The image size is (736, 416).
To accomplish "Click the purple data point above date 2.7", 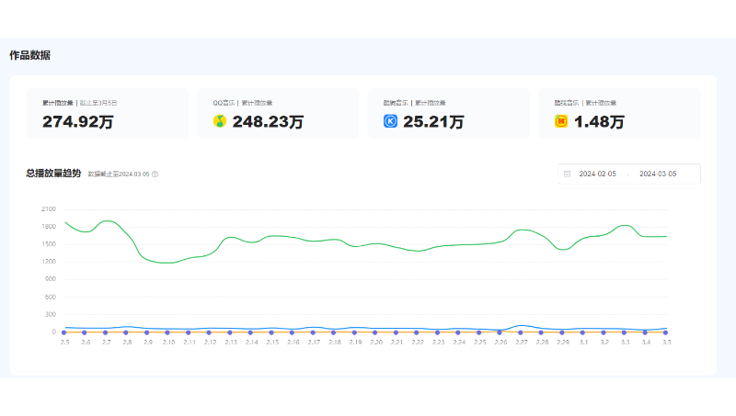I will (106, 332).
